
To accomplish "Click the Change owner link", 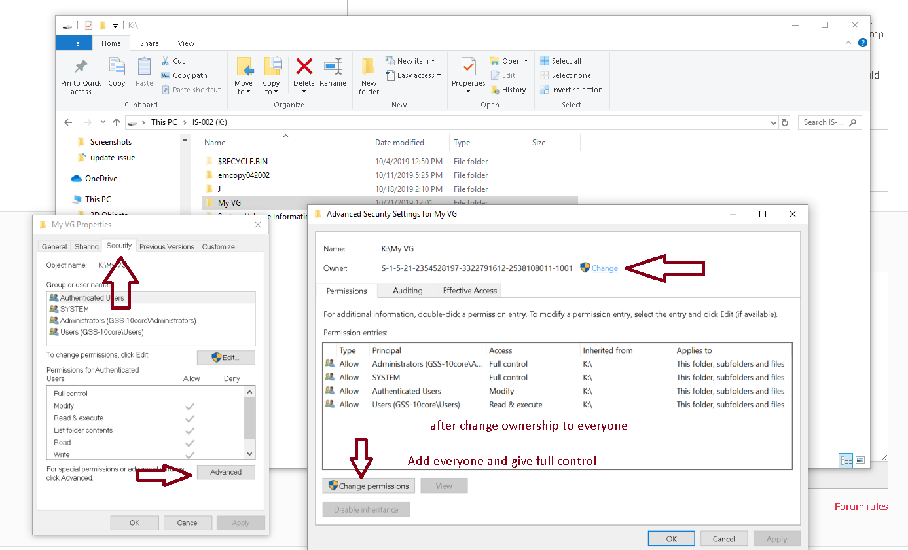I will pos(604,268).
